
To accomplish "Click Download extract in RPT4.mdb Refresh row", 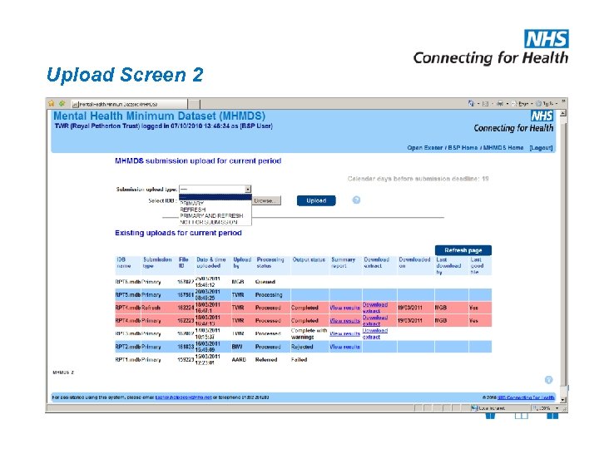I will pos(374,308).
